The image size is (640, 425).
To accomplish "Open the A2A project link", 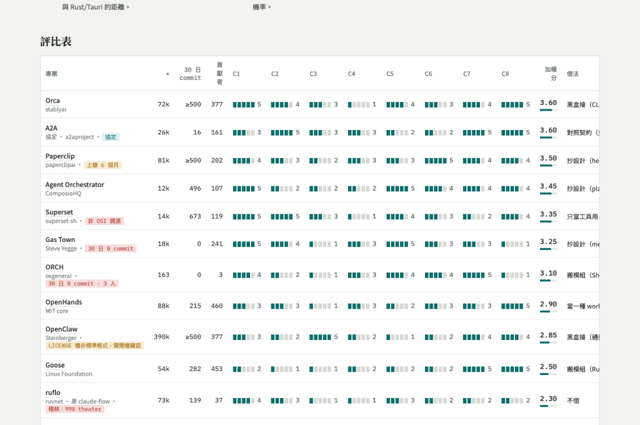I will [x=51, y=128].
